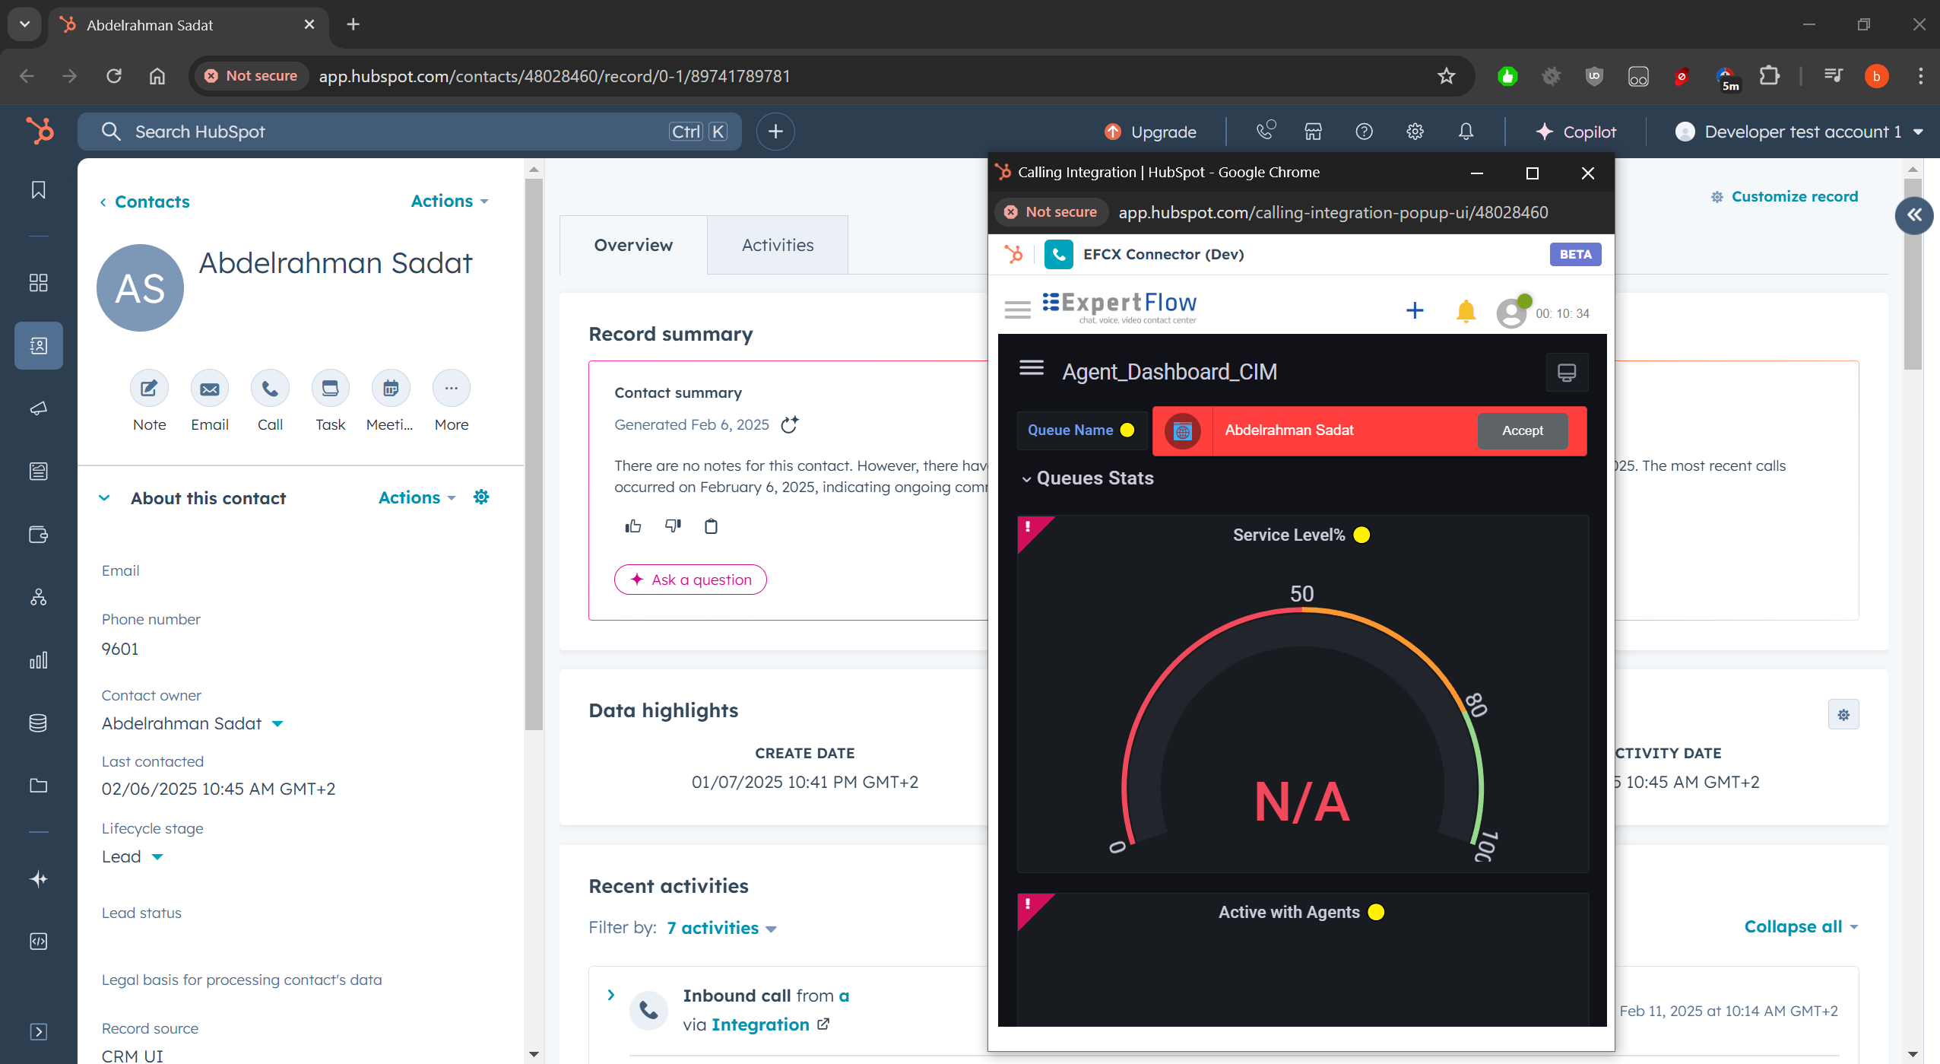1940x1064 pixels.
Task: Open the Meeting scheduling icon
Action: (390, 389)
